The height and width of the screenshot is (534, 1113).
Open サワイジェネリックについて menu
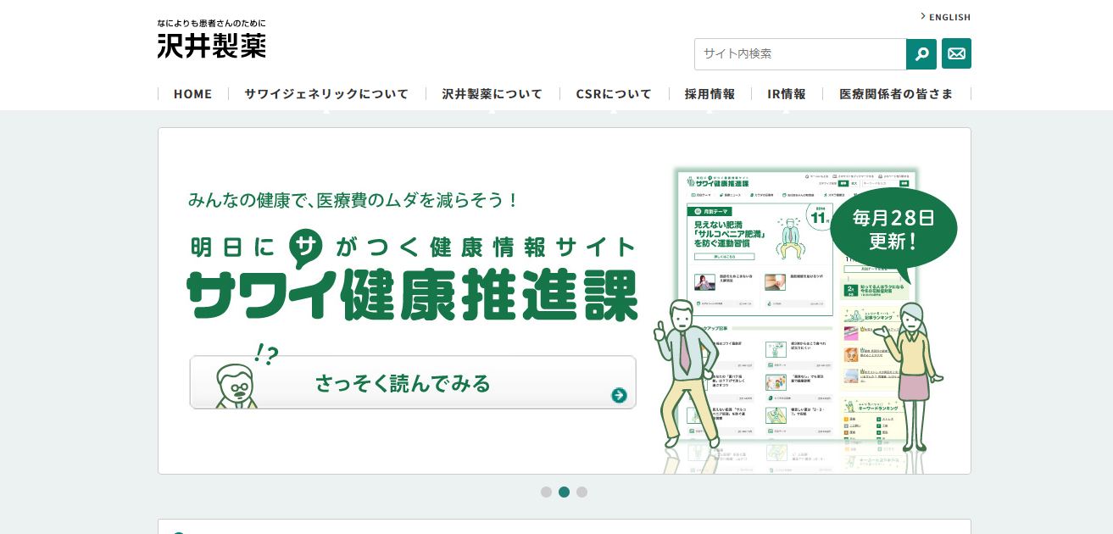326,94
